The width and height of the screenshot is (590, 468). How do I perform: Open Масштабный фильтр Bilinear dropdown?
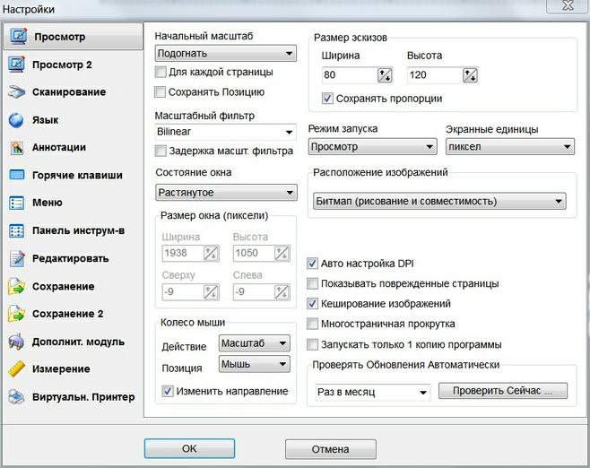point(225,132)
